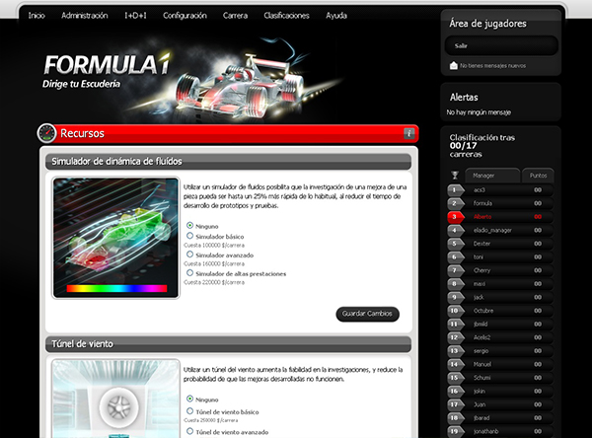Open the Clasificaciones menu
The width and height of the screenshot is (592, 438).
(286, 16)
